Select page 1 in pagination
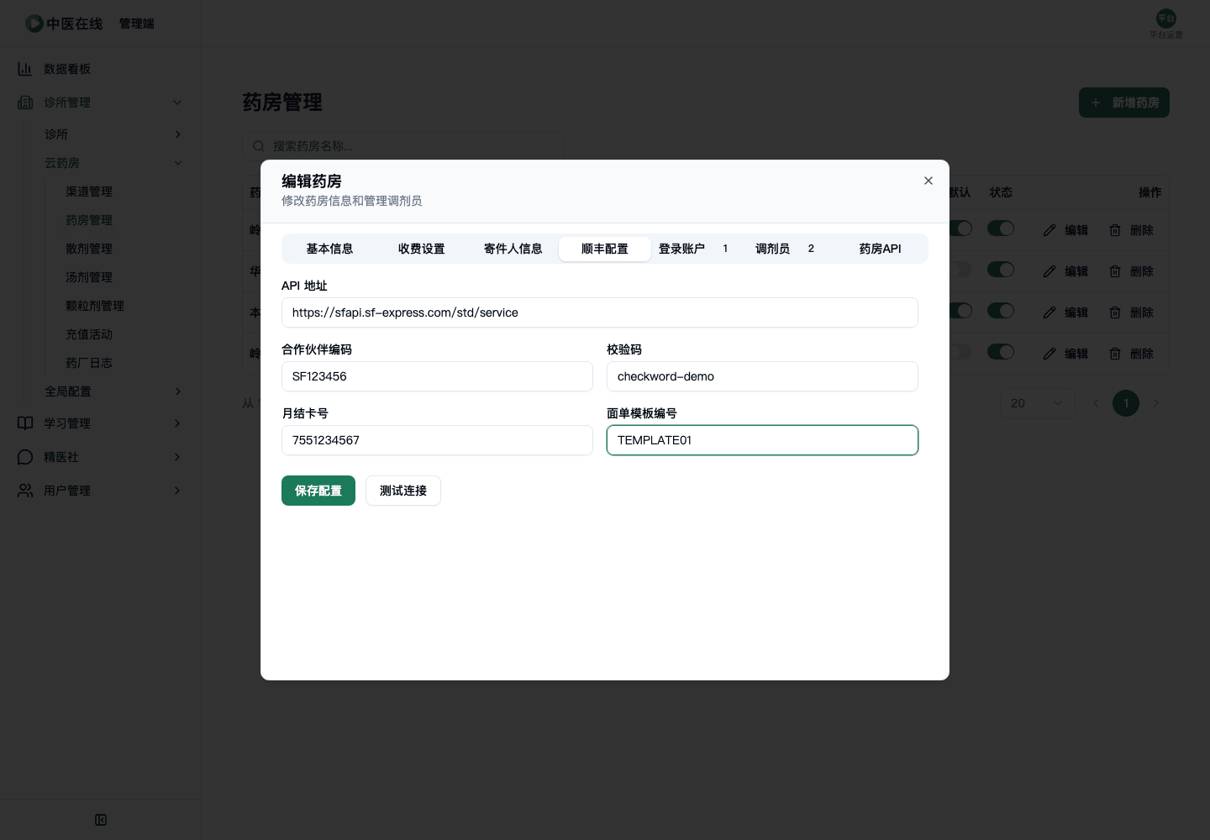Viewport: 1210px width, 840px height. point(1126,403)
